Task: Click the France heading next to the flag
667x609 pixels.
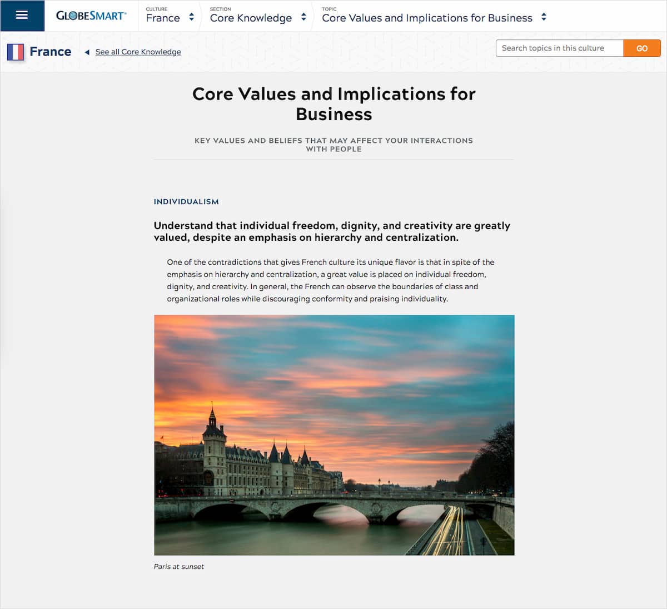Action: (51, 52)
